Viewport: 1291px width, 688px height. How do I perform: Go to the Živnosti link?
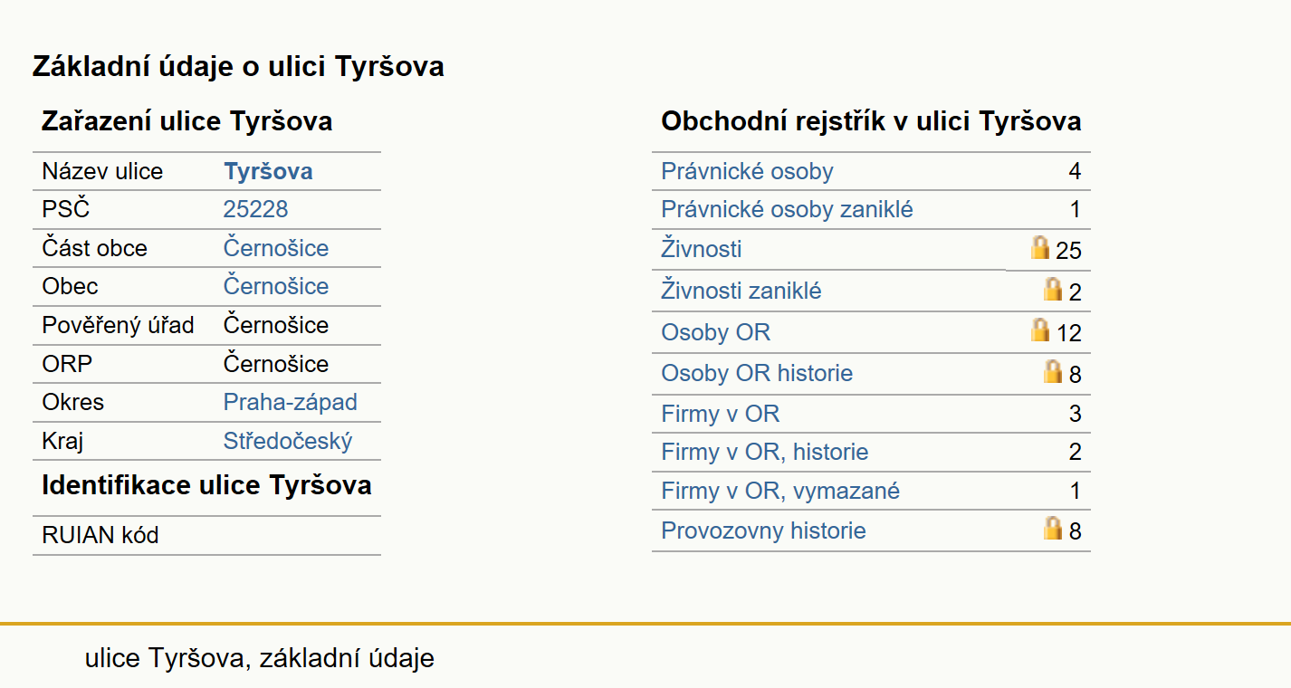click(702, 249)
